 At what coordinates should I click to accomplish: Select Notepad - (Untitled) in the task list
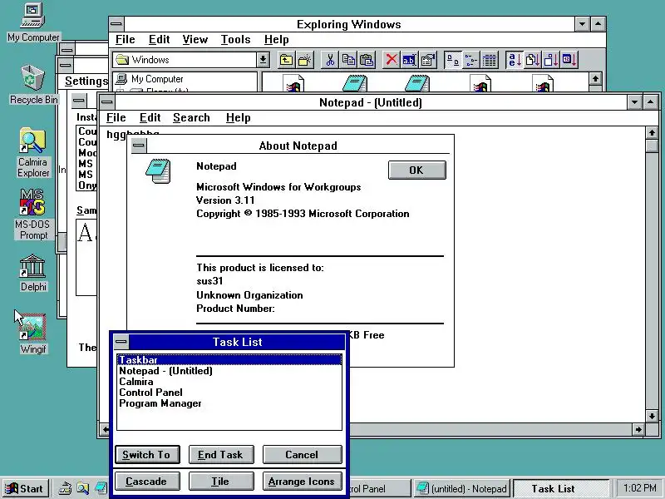(229, 370)
